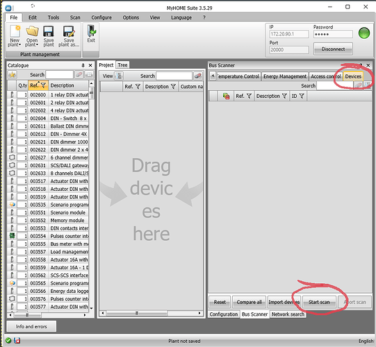376x347 pixels.
Task: Click the Save plant floppy icon
Action: pyautogui.click(x=49, y=31)
